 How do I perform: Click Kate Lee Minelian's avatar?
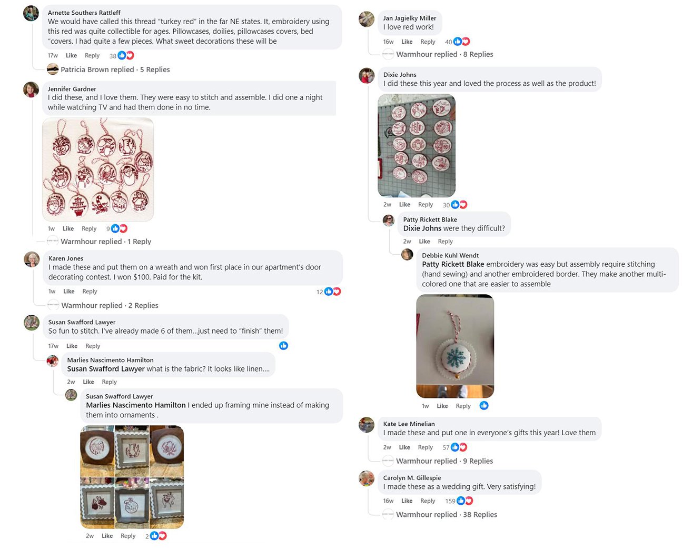pos(367,425)
